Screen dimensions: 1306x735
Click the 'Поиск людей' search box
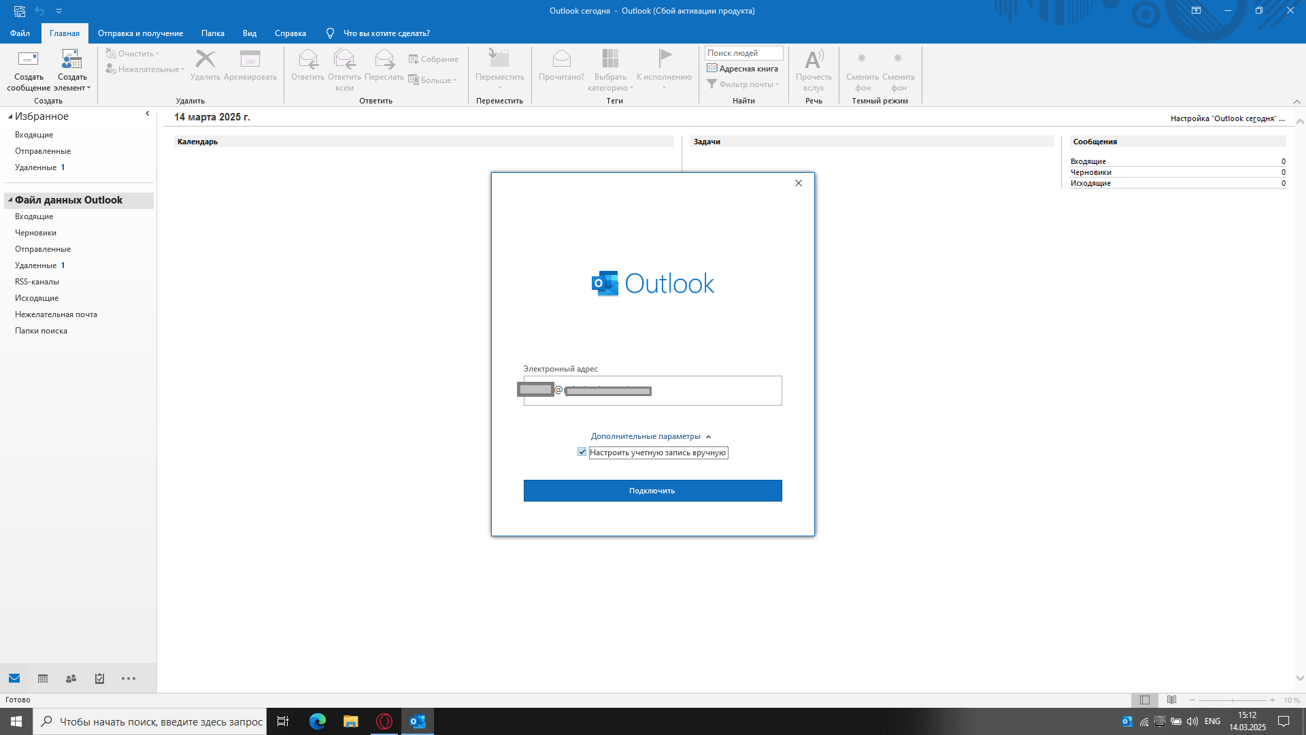coord(743,53)
